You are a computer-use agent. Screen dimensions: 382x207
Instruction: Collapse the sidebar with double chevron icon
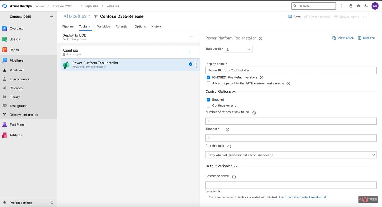[x=52, y=203]
